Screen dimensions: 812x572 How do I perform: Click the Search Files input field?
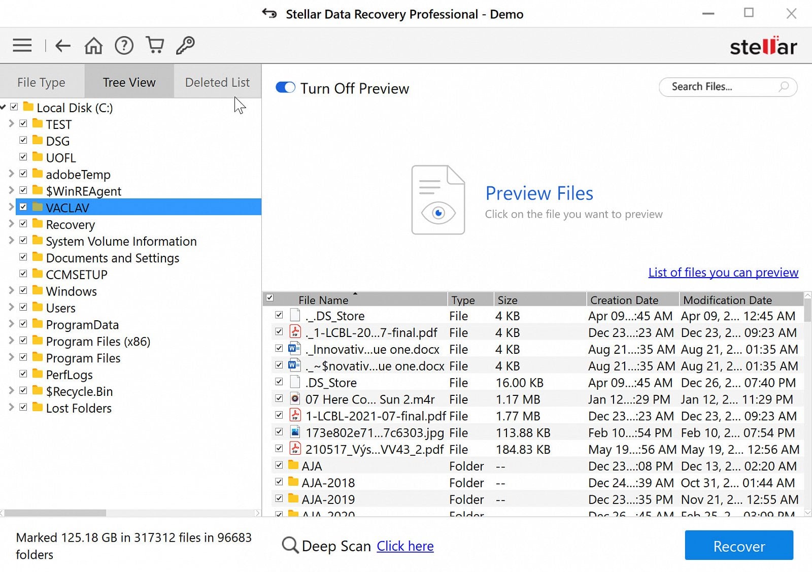click(x=728, y=87)
